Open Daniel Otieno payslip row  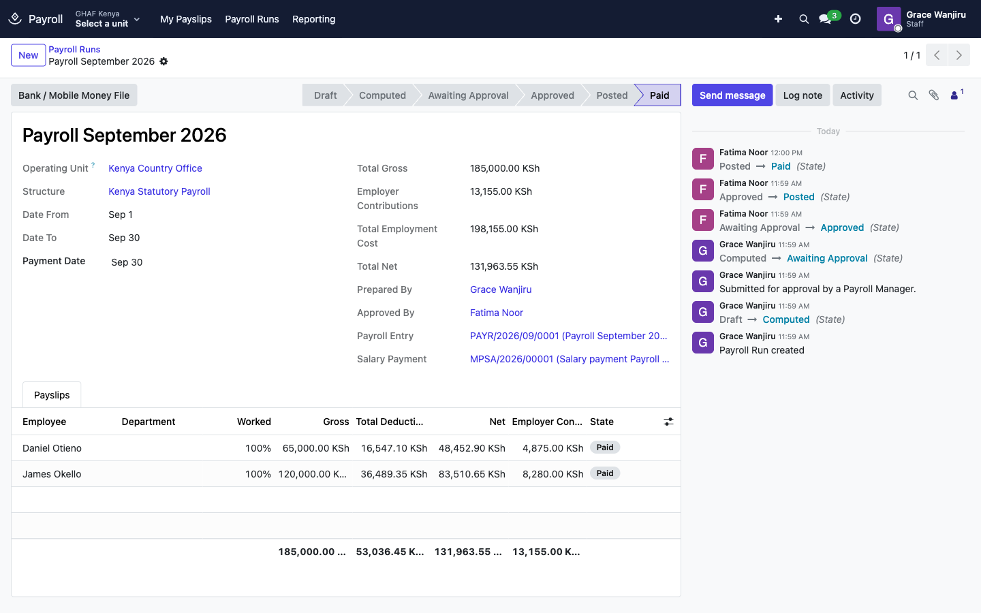tap(346, 448)
